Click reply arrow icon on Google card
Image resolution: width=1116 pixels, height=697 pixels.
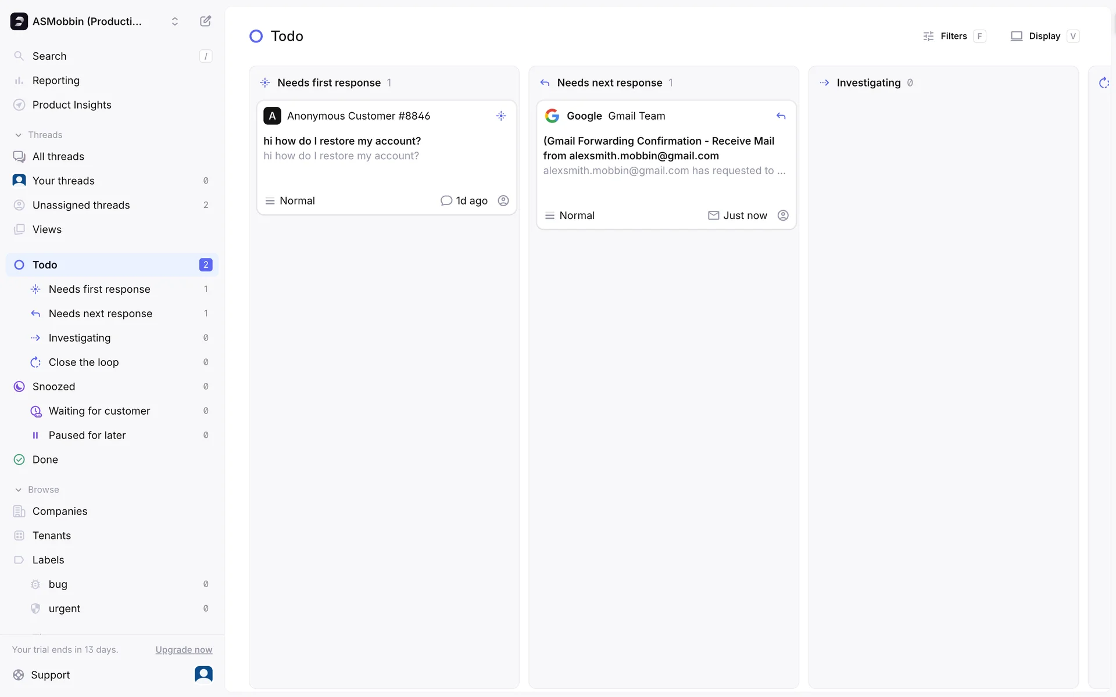781,116
